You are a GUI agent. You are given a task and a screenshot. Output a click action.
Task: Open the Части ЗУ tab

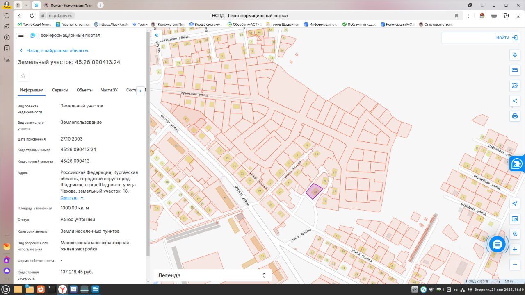tap(109, 90)
